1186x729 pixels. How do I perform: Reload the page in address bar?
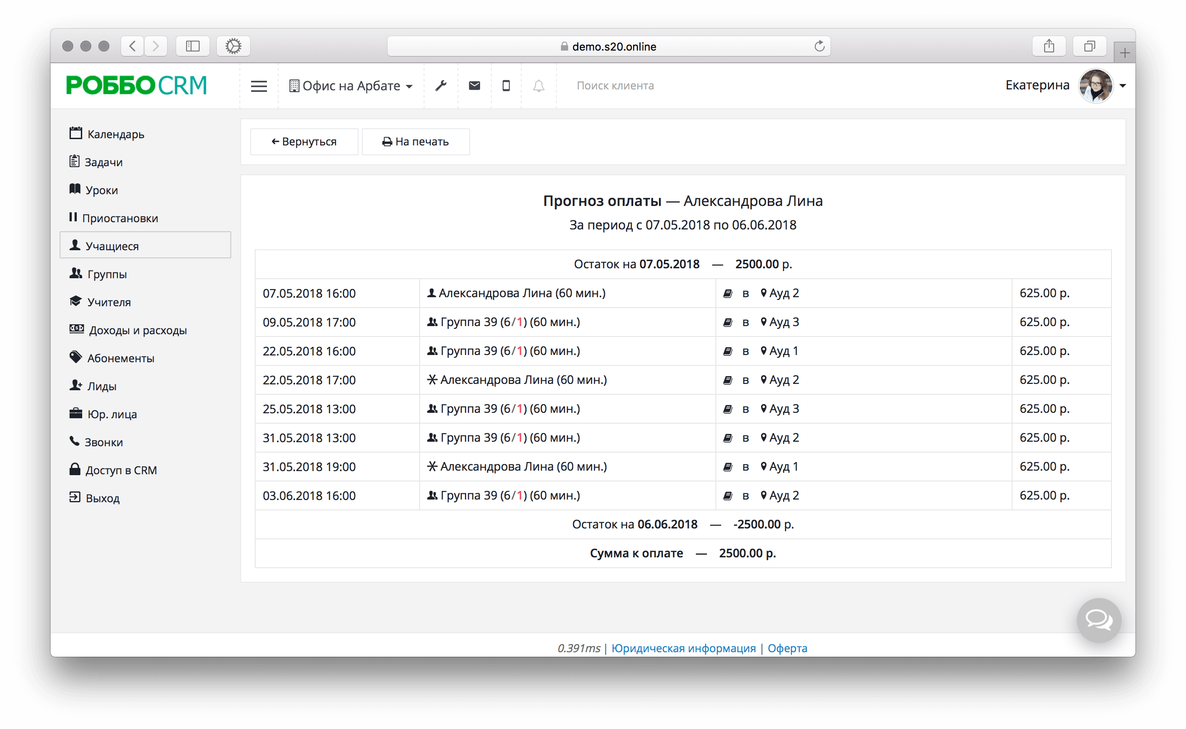819,46
